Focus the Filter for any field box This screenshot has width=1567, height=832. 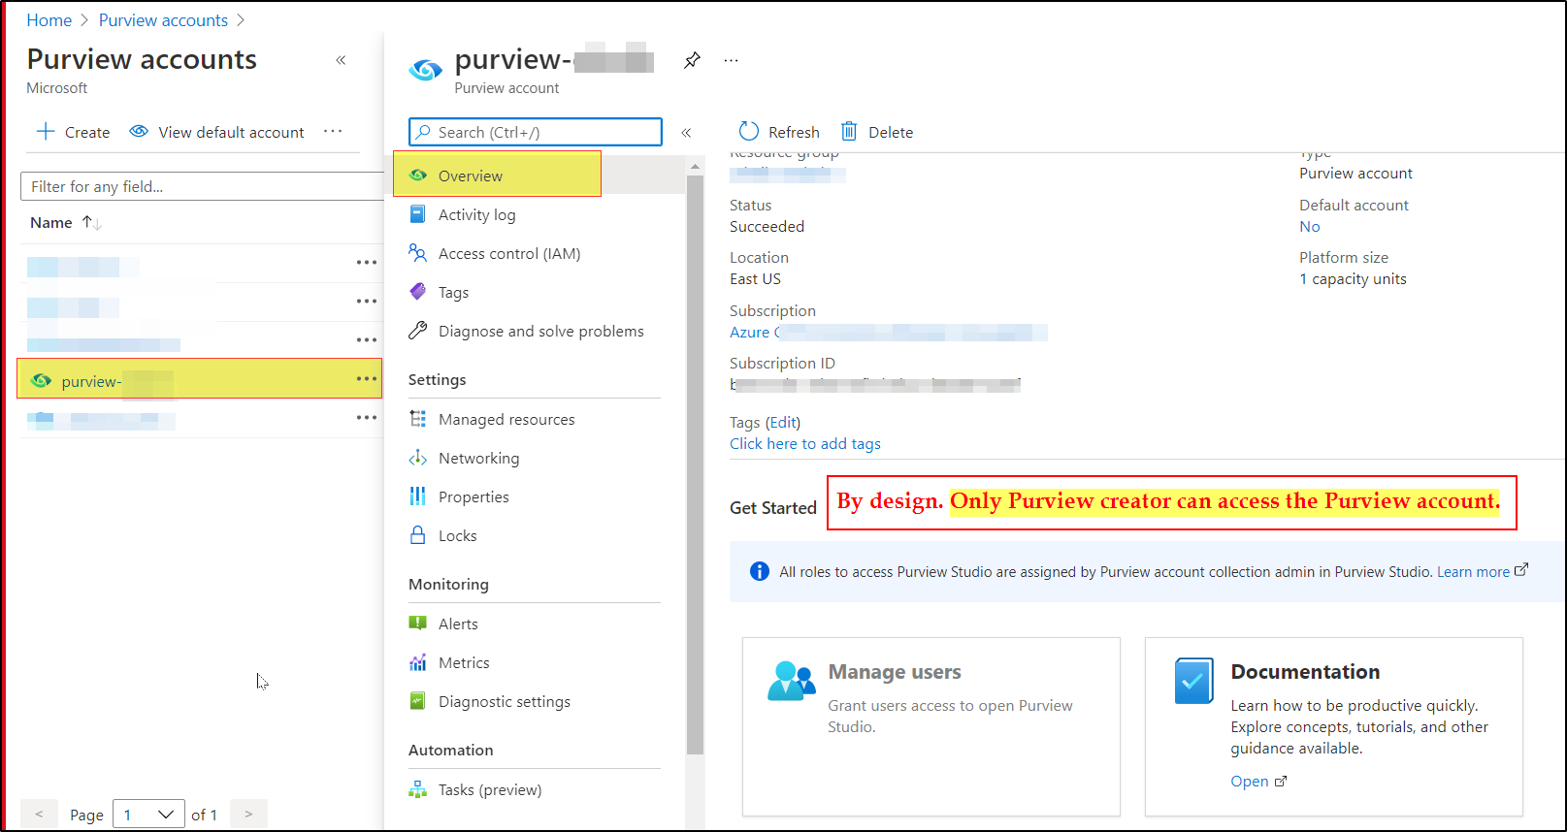point(202,186)
